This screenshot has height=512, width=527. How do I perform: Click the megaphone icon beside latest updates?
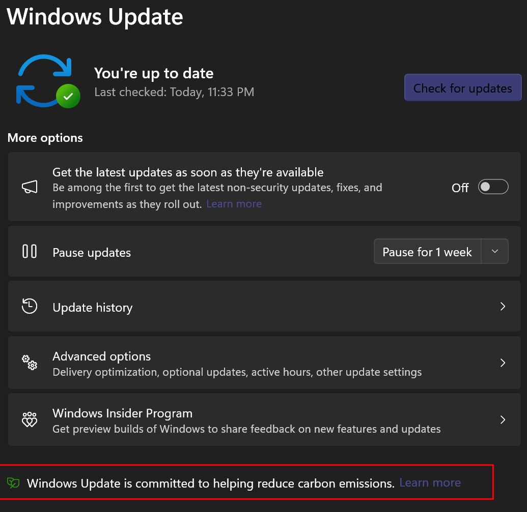coord(30,188)
